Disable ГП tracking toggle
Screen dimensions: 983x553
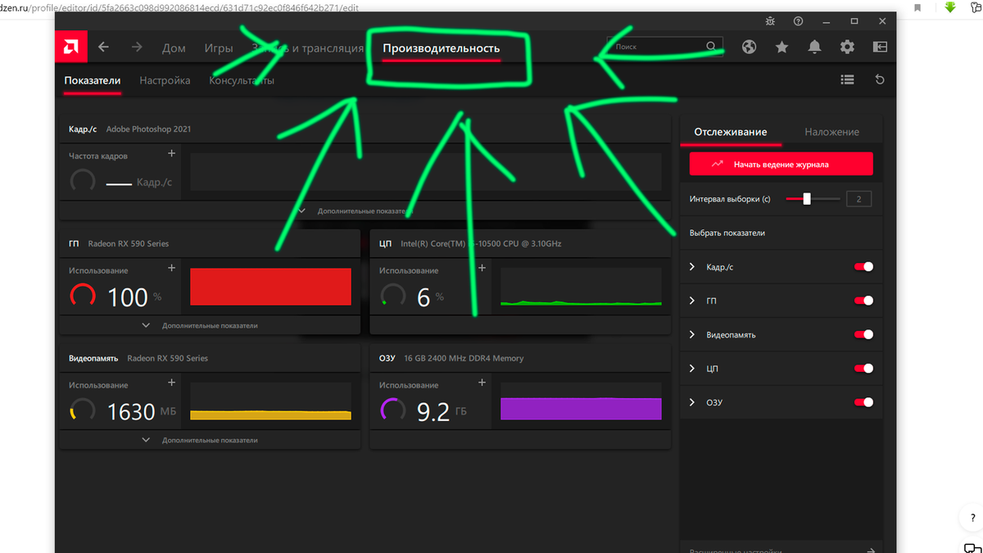pyautogui.click(x=863, y=301)
